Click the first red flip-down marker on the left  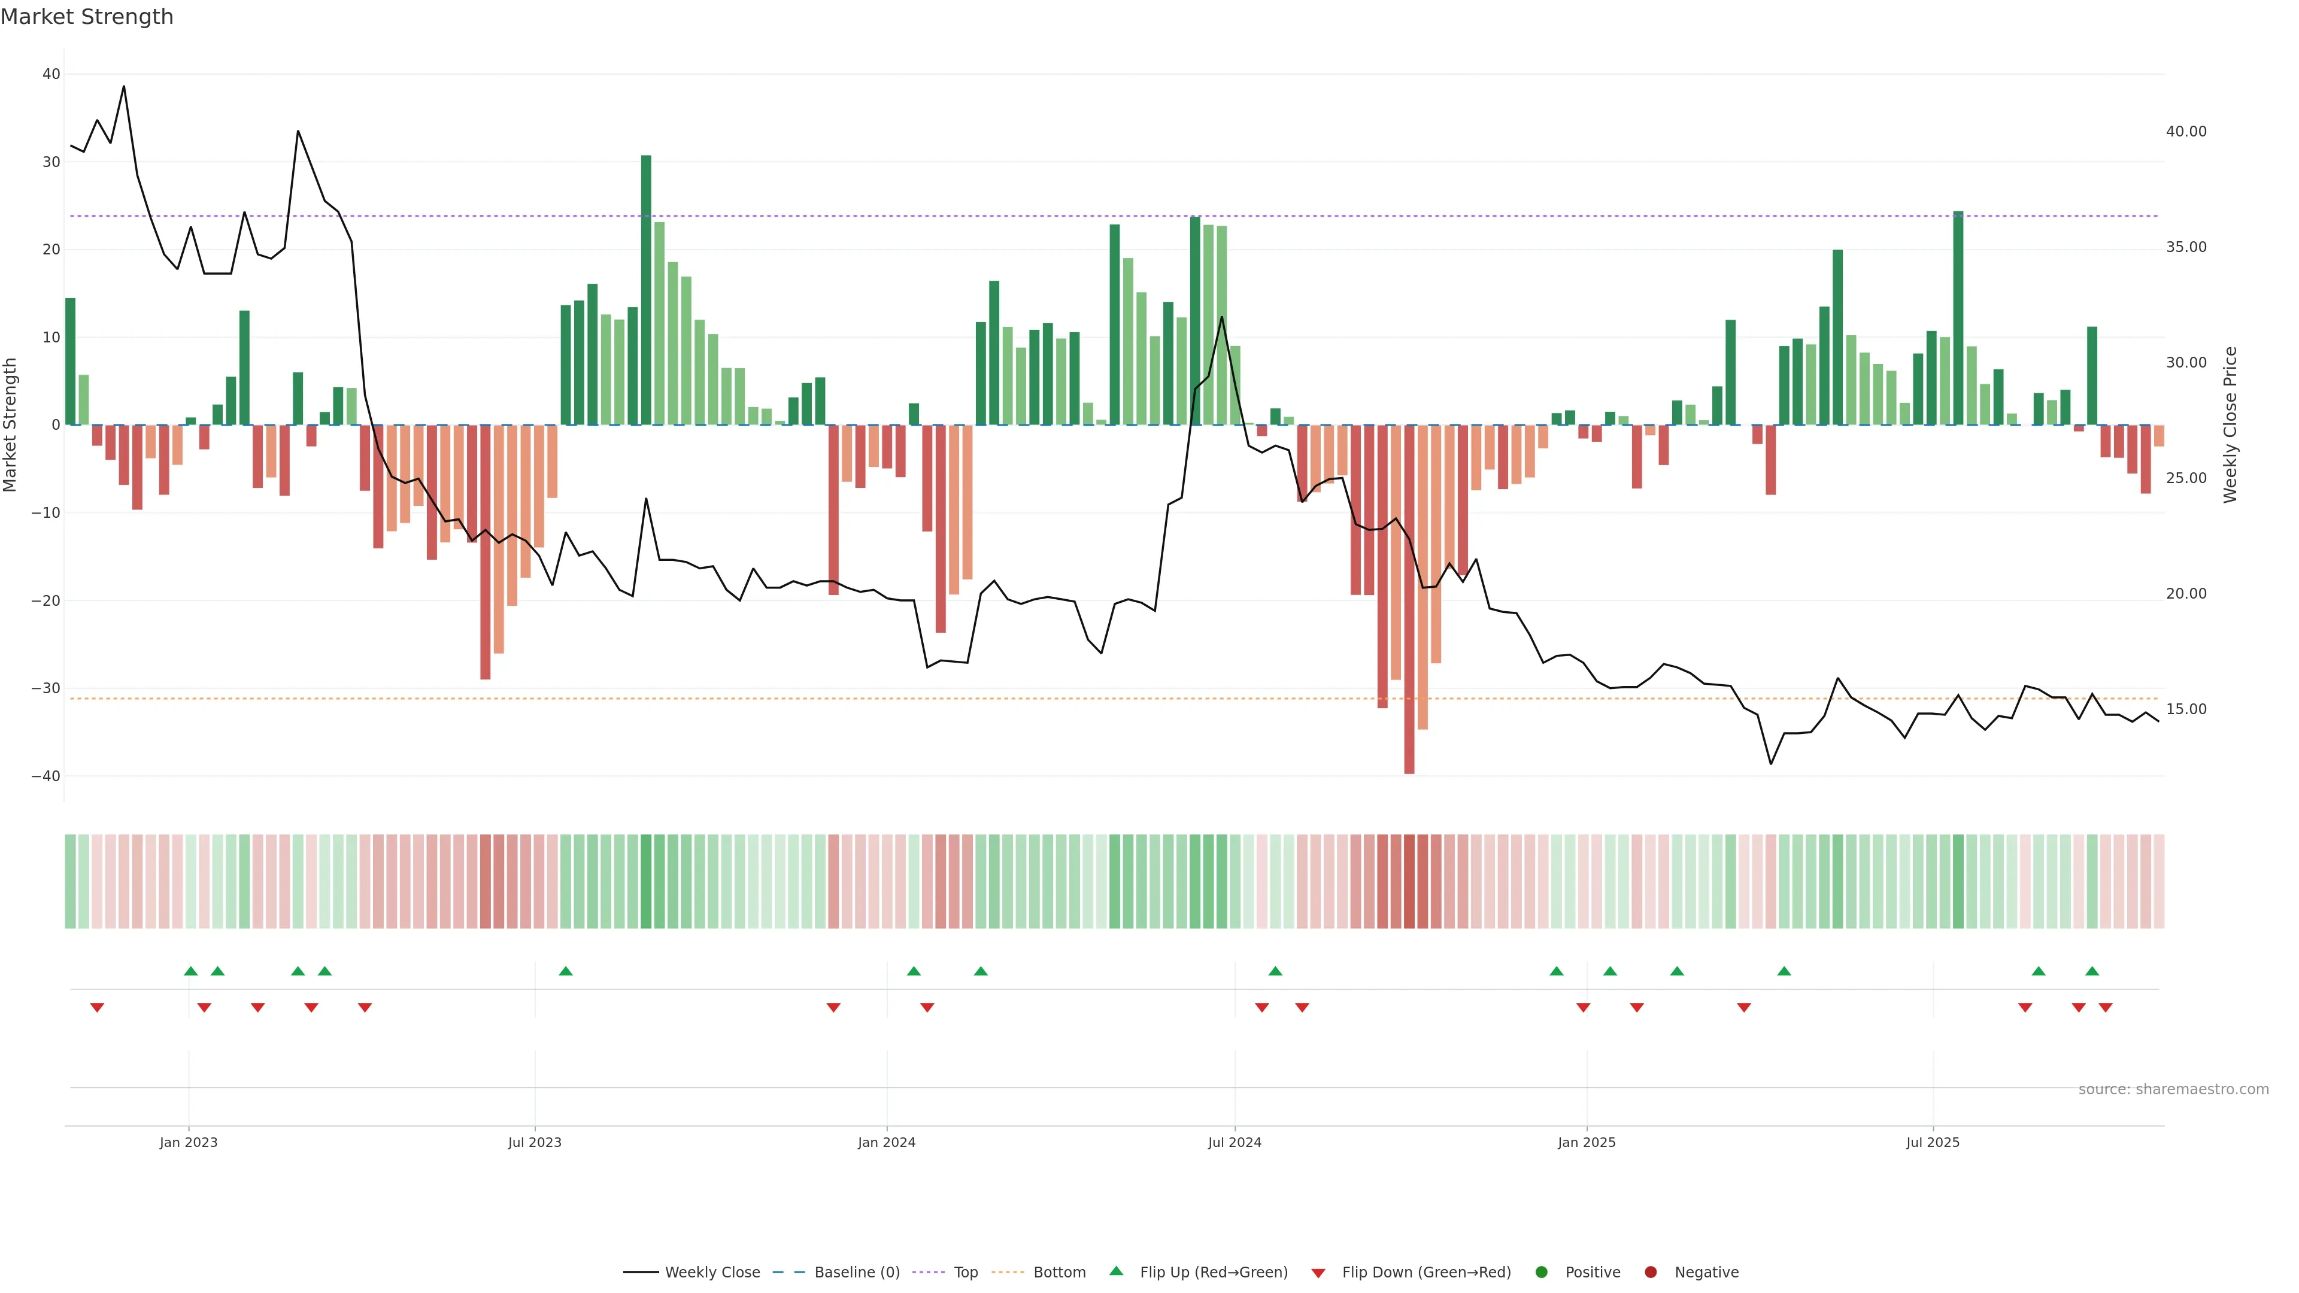[97, 1007]
